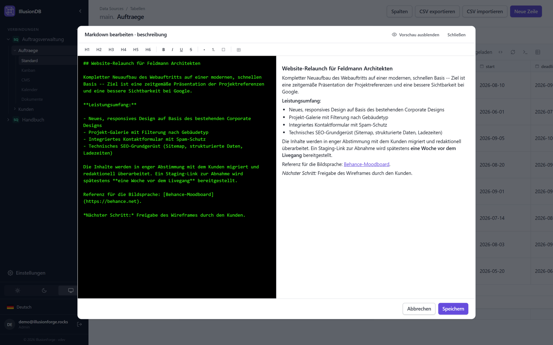This screenshot has width=553, height=345.
Task: Open Einstellungen settings
Action: coord(27,273)
